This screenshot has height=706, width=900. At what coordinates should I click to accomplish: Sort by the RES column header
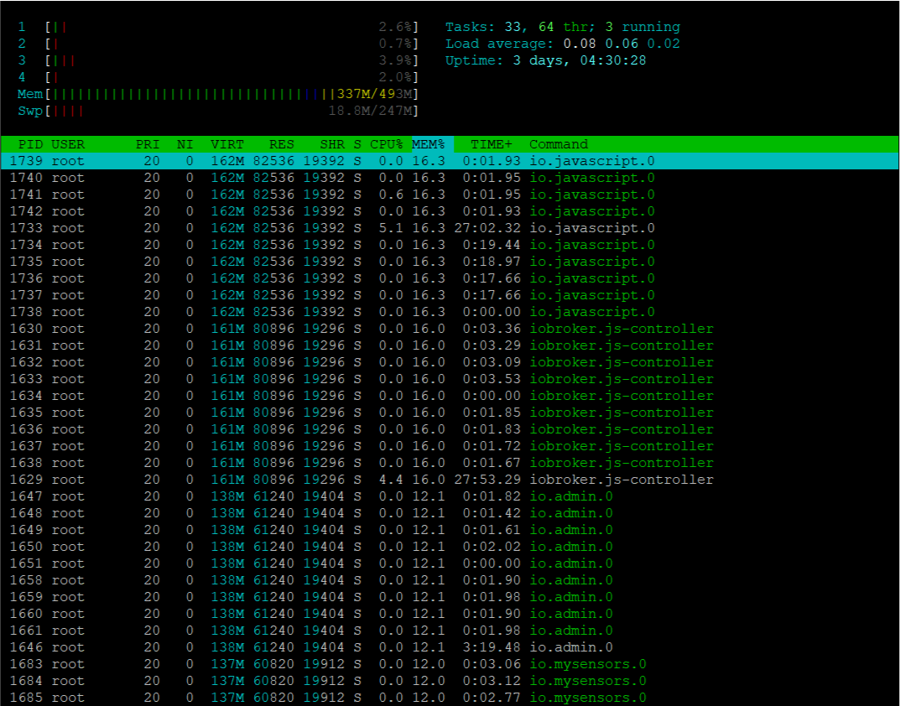(x=281, y=144)
